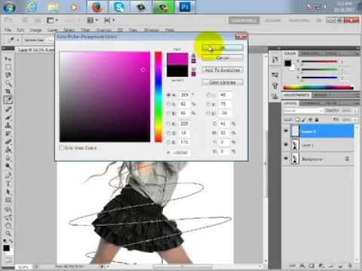Image resolution: width=362 pixels, height=271 pixels.
Task: Click the lock all icon in Layers panel
Action: pyautogui.click(x=317, y=120)
